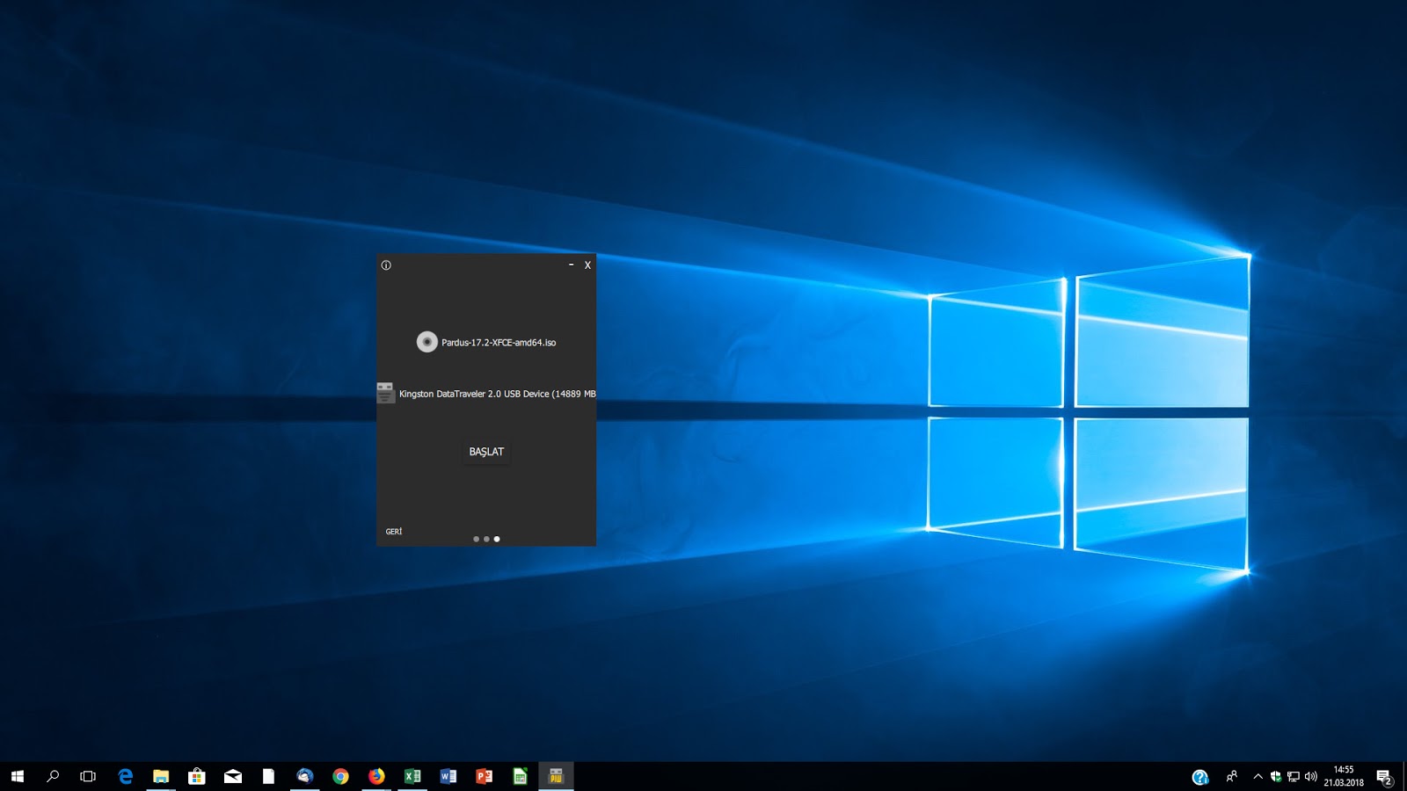Click the USB drive icon beside Kingston
The height and width of the screenshot is (791, 1407).
[385, 393]
